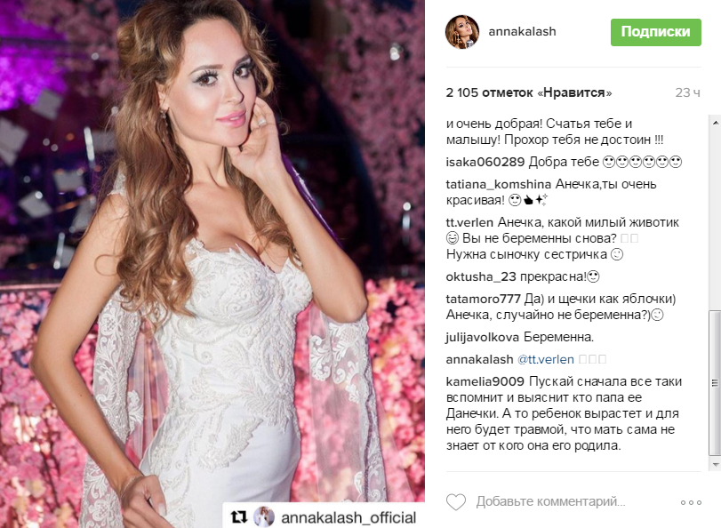Click the small annakalash_official avatar
This screenshot has width=721, height=528.
264,517
